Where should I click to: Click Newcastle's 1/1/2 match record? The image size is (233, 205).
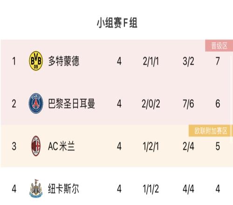point(151,189)
